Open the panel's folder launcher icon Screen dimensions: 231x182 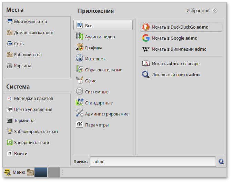[30, 172]
